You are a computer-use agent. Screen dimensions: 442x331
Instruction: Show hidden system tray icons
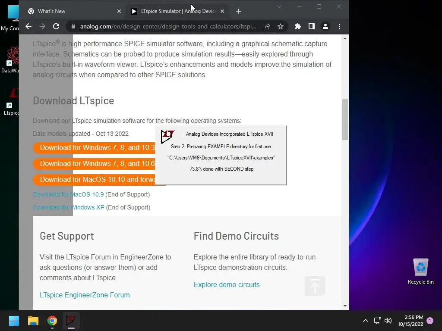coord(365,321)
